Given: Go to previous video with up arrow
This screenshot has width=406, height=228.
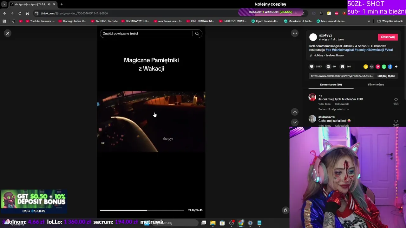Looking at the screenshot, I should pos(295,112).
